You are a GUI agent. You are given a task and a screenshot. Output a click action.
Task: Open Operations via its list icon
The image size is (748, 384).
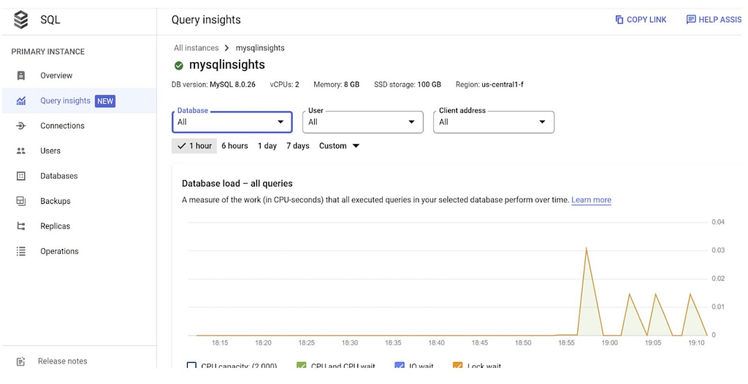tap(21, 251)
